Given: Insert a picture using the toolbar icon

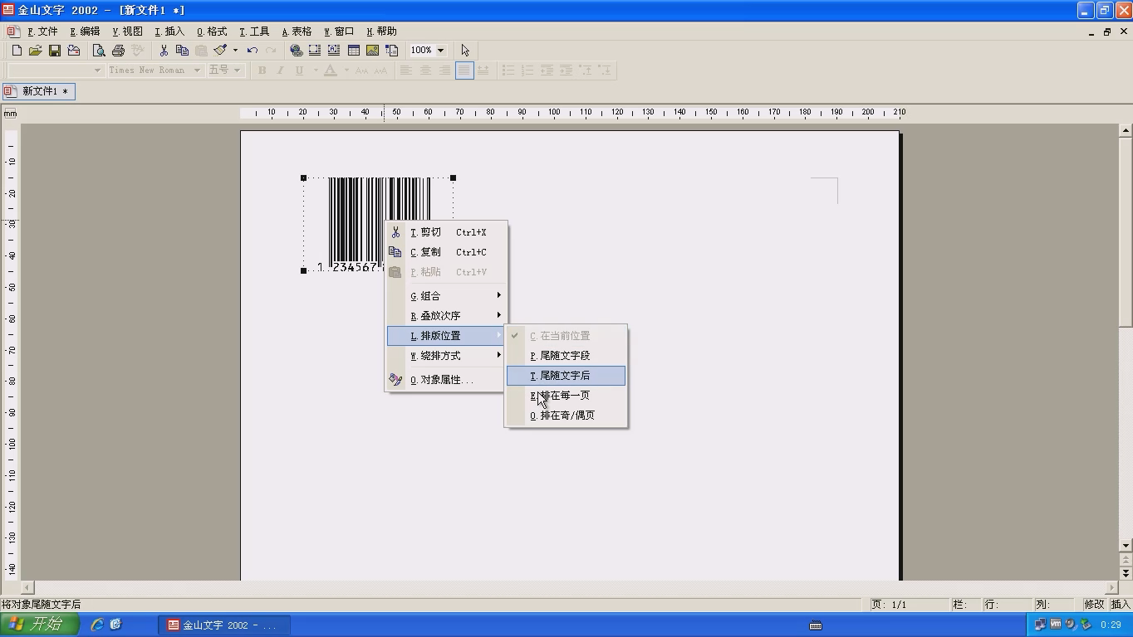Looking at the screenshot, I should point(373,51).
